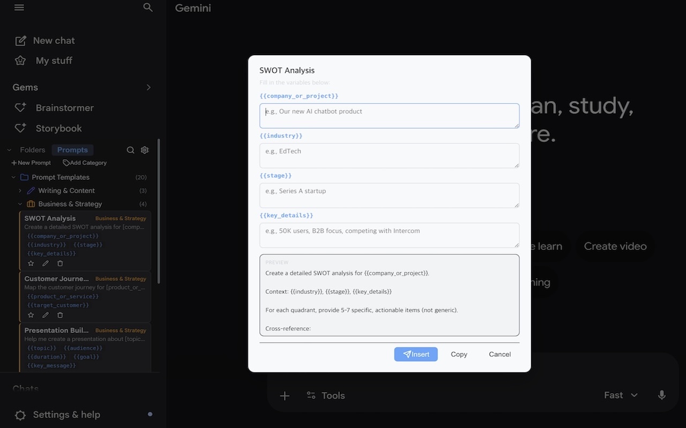Click the company_or_project input field
Viewport: 686px width, 428px height.
click(x=390, y=116)
